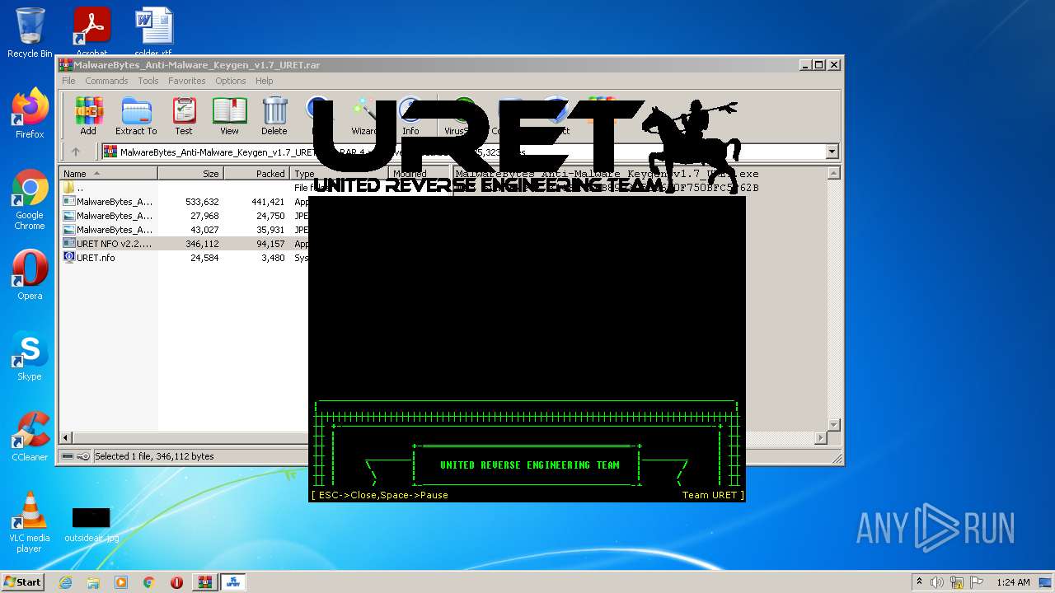
Task: Open the media player taskbar icon
Action: tap(121, 582)
